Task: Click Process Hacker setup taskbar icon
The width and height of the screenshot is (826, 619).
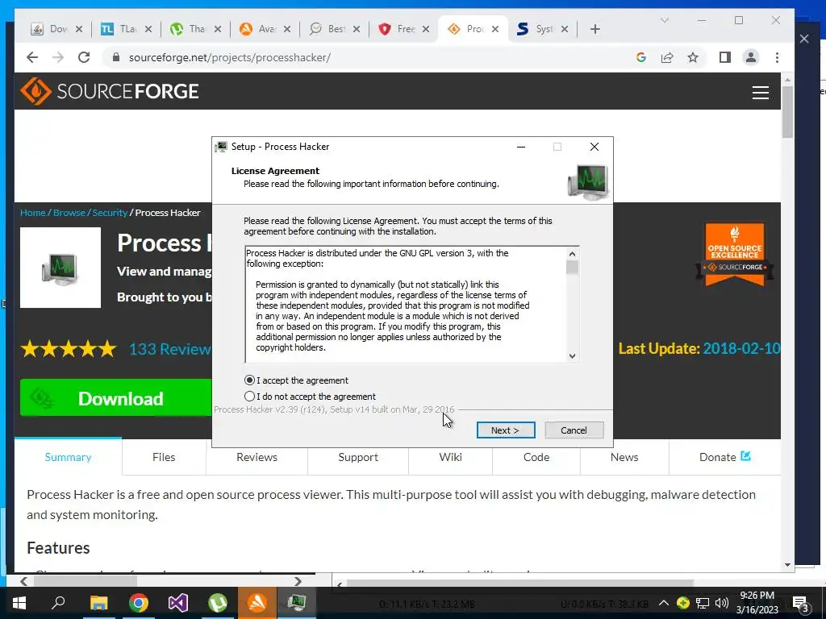Action: click(297, 603)
